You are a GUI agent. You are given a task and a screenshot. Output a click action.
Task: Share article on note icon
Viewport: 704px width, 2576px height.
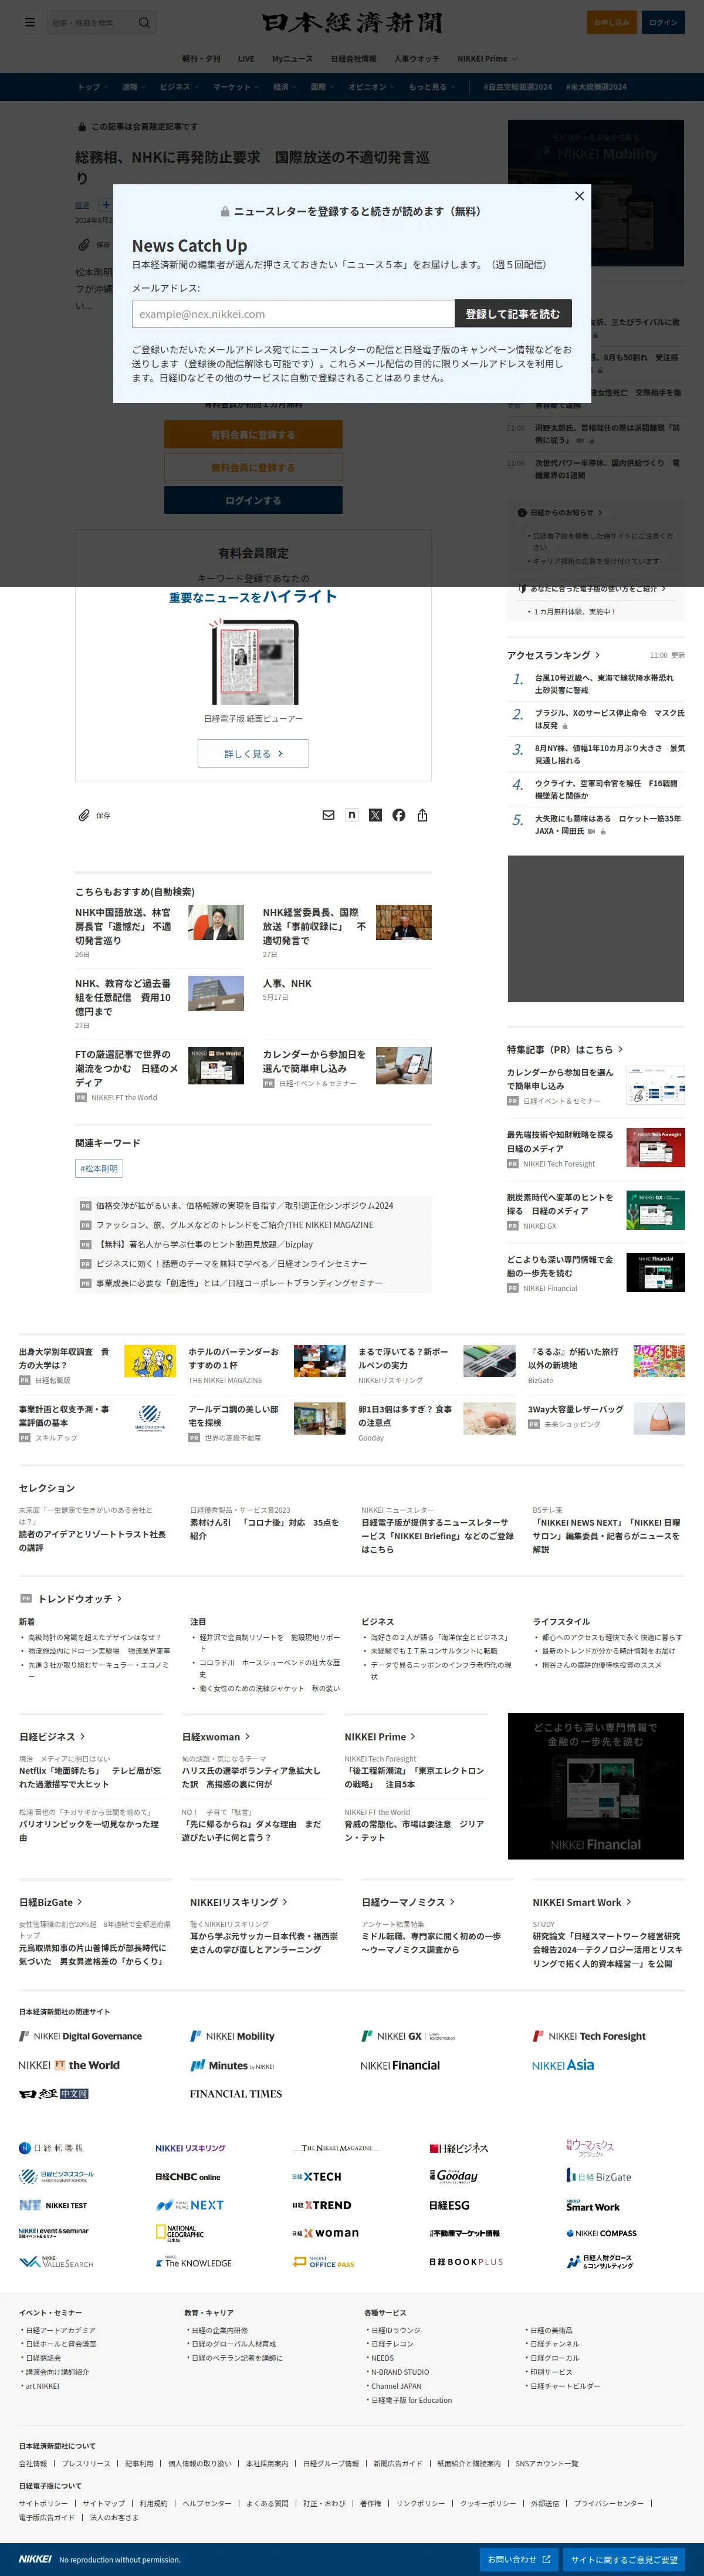coord(351,815)
